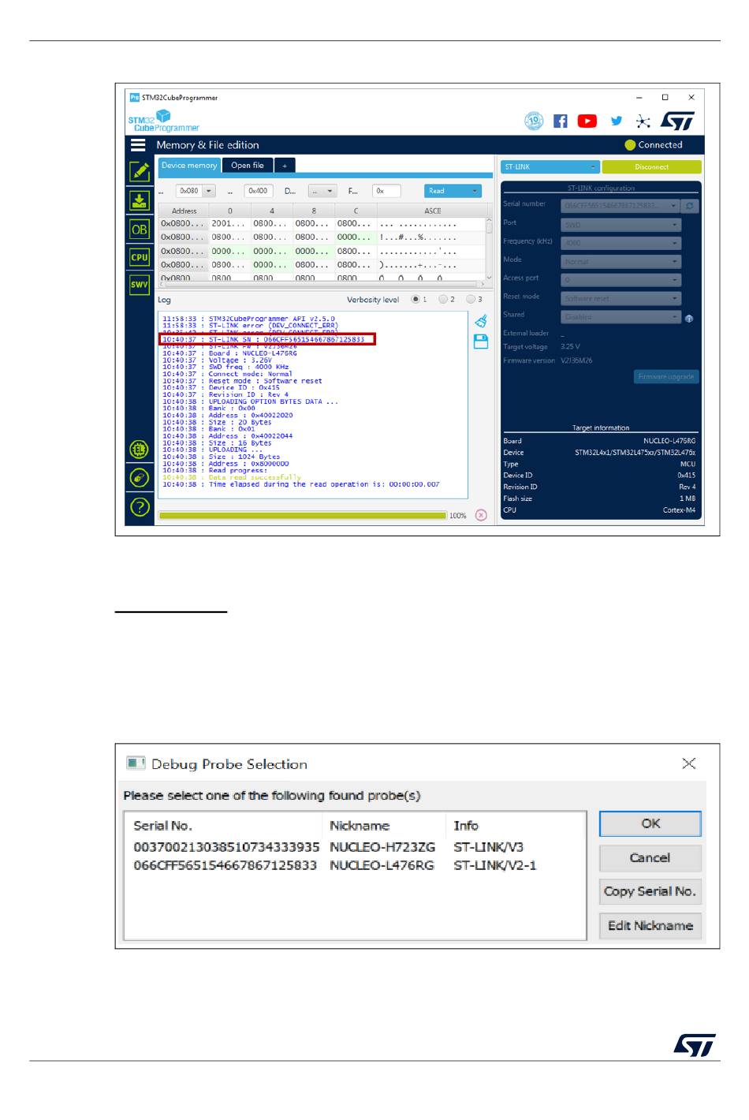Open the hamburger menu in STM32CubeProgrammer

(138, 145)
